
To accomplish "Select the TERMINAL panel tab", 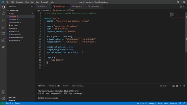I will click(x=41, y=86).
